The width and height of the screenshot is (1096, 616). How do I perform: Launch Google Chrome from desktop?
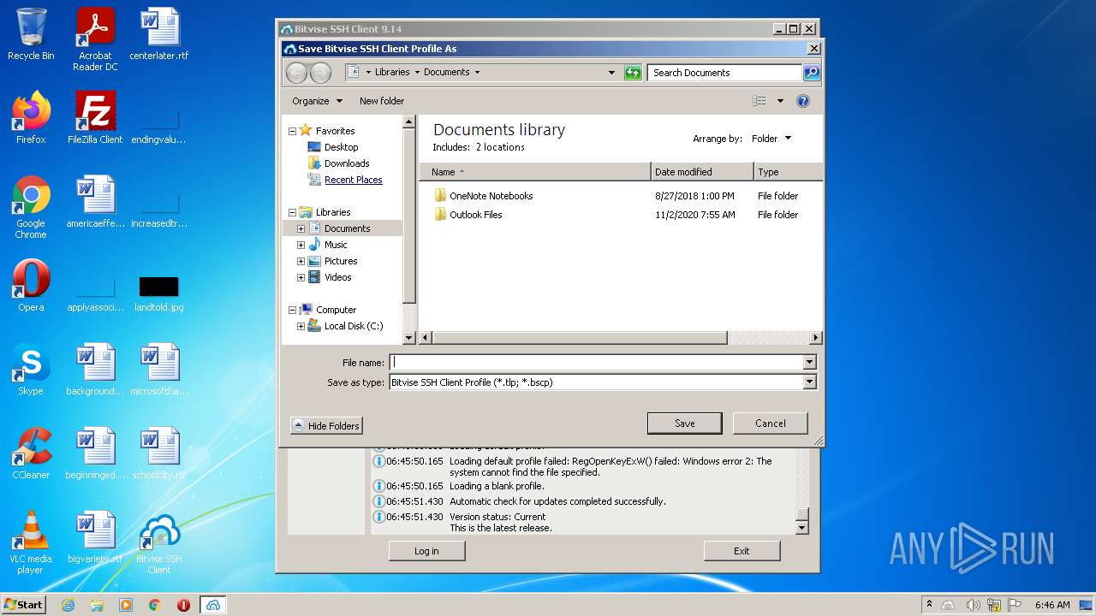[x=31, y=207]
